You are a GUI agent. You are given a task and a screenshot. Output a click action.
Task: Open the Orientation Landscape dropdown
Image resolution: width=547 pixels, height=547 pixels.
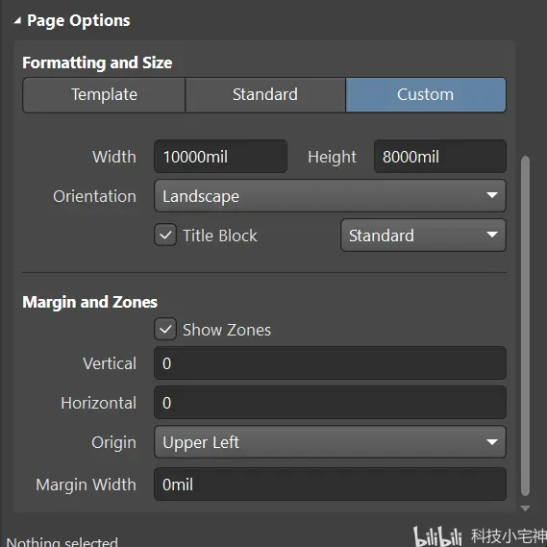pyautogui.click(x=330, y=196)
